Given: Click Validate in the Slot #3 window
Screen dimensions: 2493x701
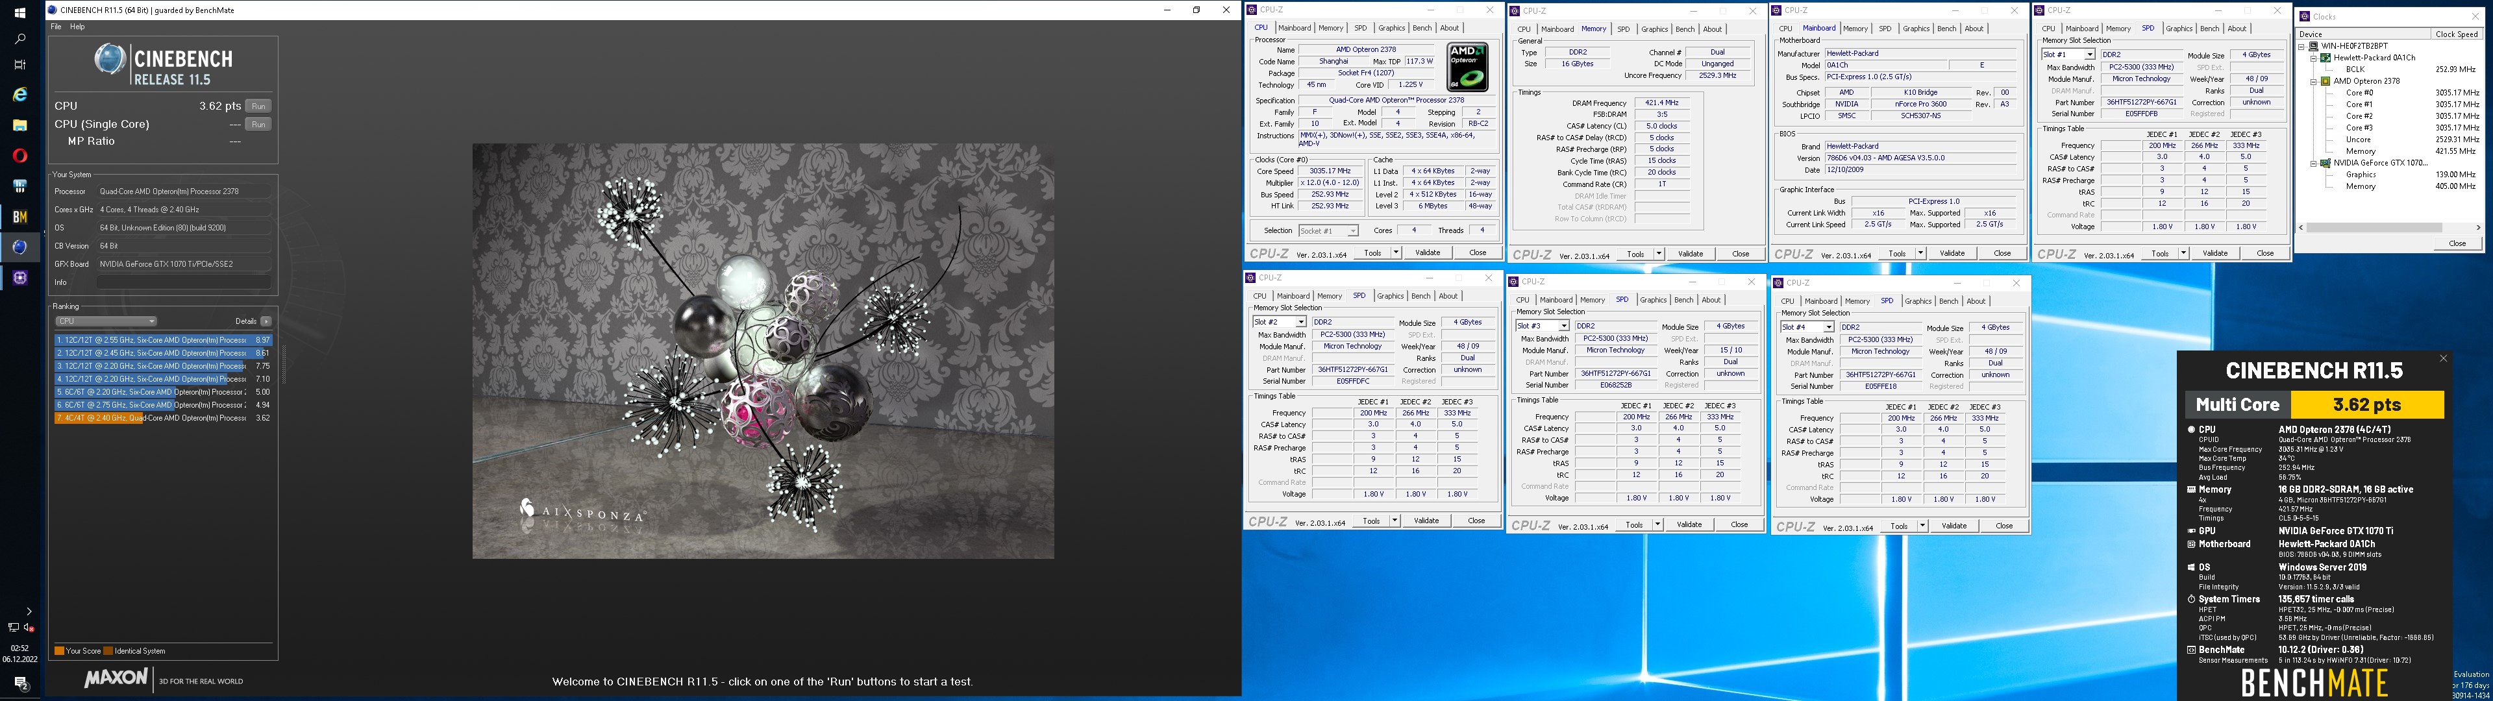Looking at the screenshot, I should tap(1689, 525).
